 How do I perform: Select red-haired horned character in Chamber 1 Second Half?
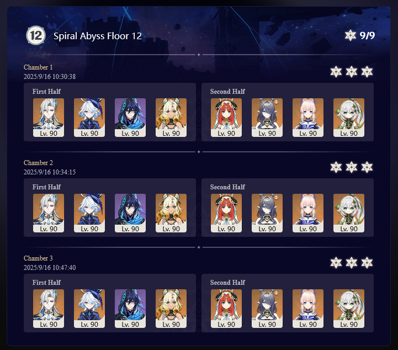click(226, 118)
